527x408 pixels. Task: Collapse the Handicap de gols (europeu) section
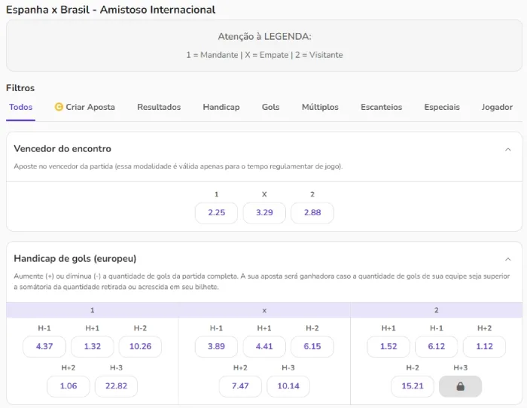tap(508, 259)
